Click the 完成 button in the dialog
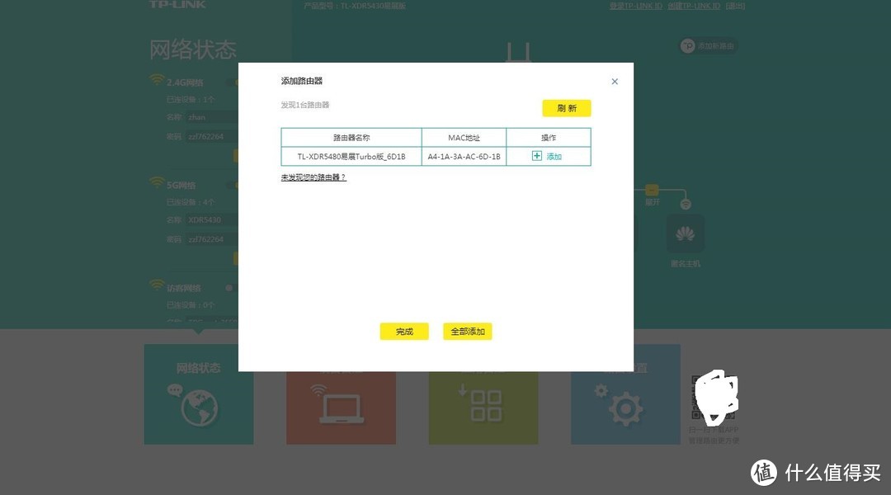This screenshot has height=495, width=891. click(x=403, y=331)
